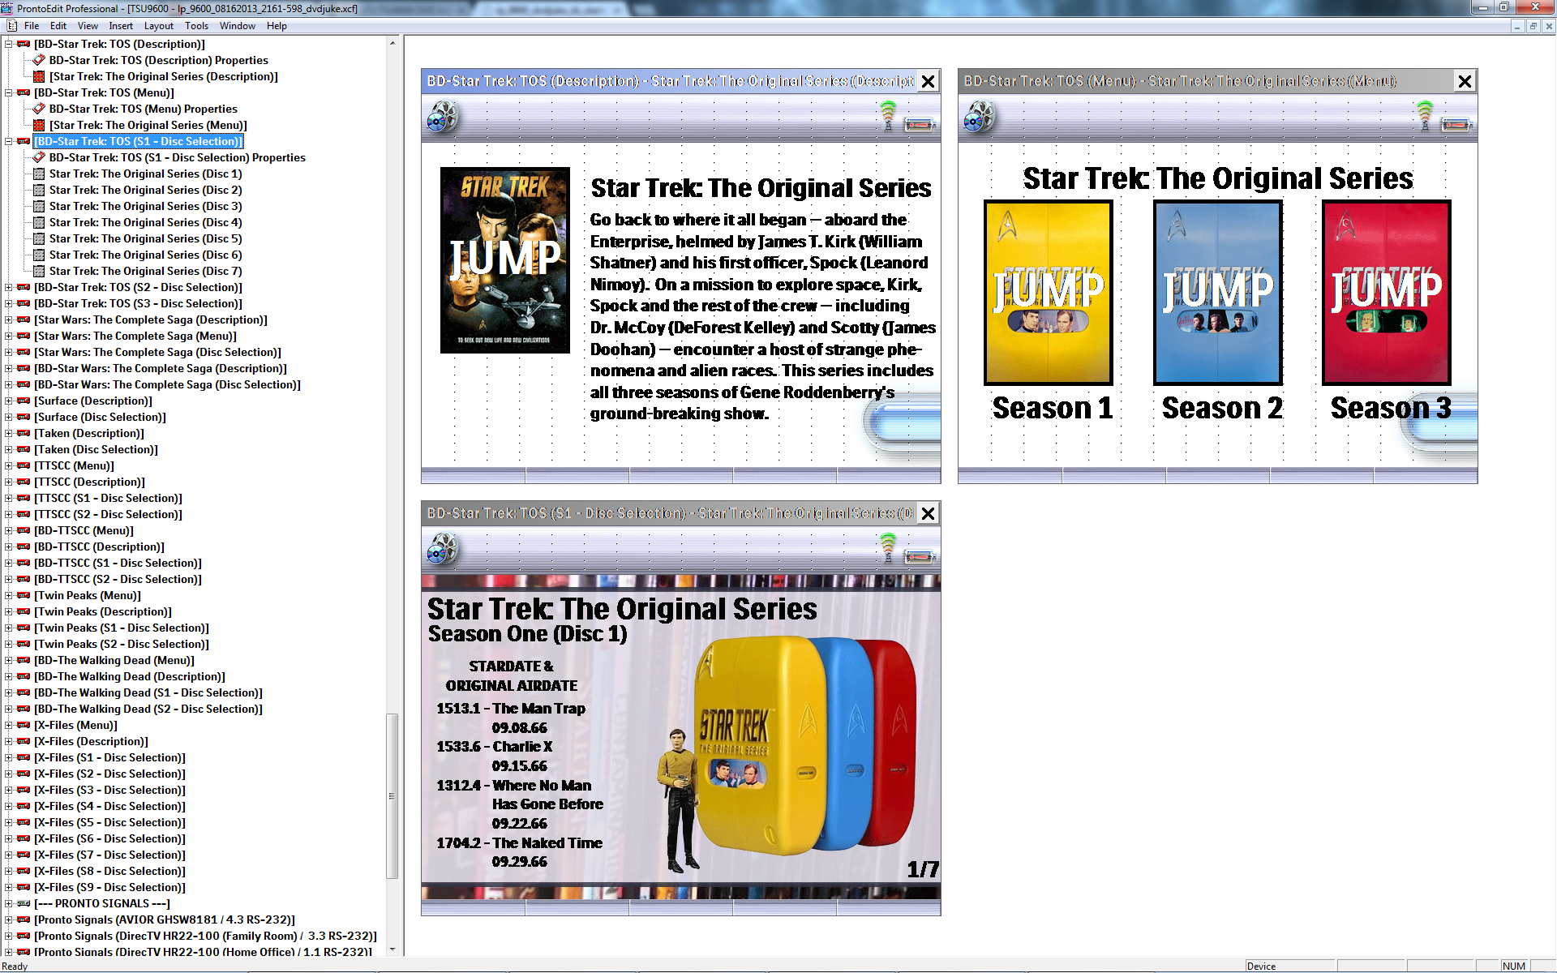
Task: Collapse BD-Star Trek: TOS (S1 - Disc Selection) node
Action: (8, 141)
